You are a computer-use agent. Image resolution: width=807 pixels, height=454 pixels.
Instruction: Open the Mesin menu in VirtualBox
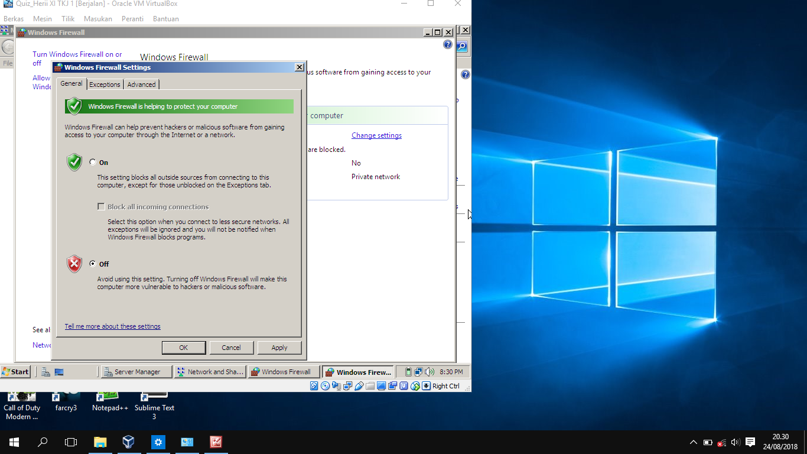(x=42, y=18)
